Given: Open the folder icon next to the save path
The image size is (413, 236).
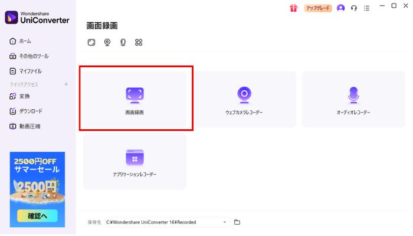Looking at the screenshot, I should click(x=237, y=222).
